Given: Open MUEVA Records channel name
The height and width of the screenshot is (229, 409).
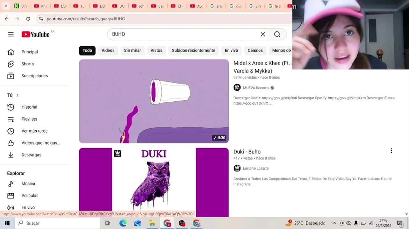Looking at the screenshot, I should (x=256, y=88).
